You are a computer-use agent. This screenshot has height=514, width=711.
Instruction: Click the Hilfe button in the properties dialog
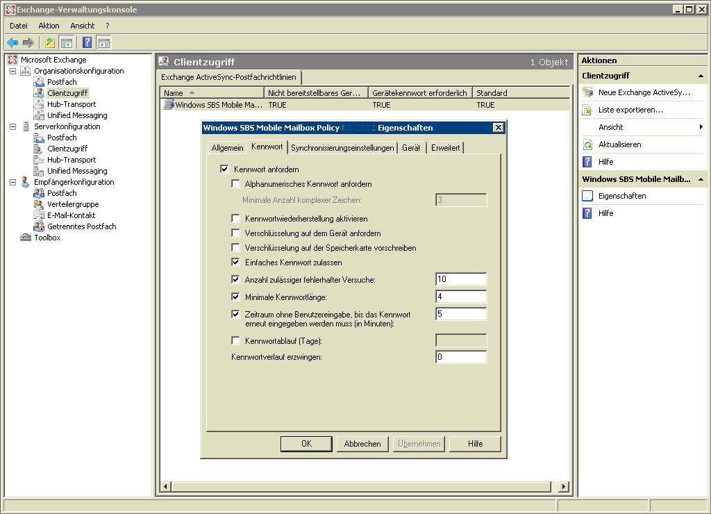pos(475,444)
